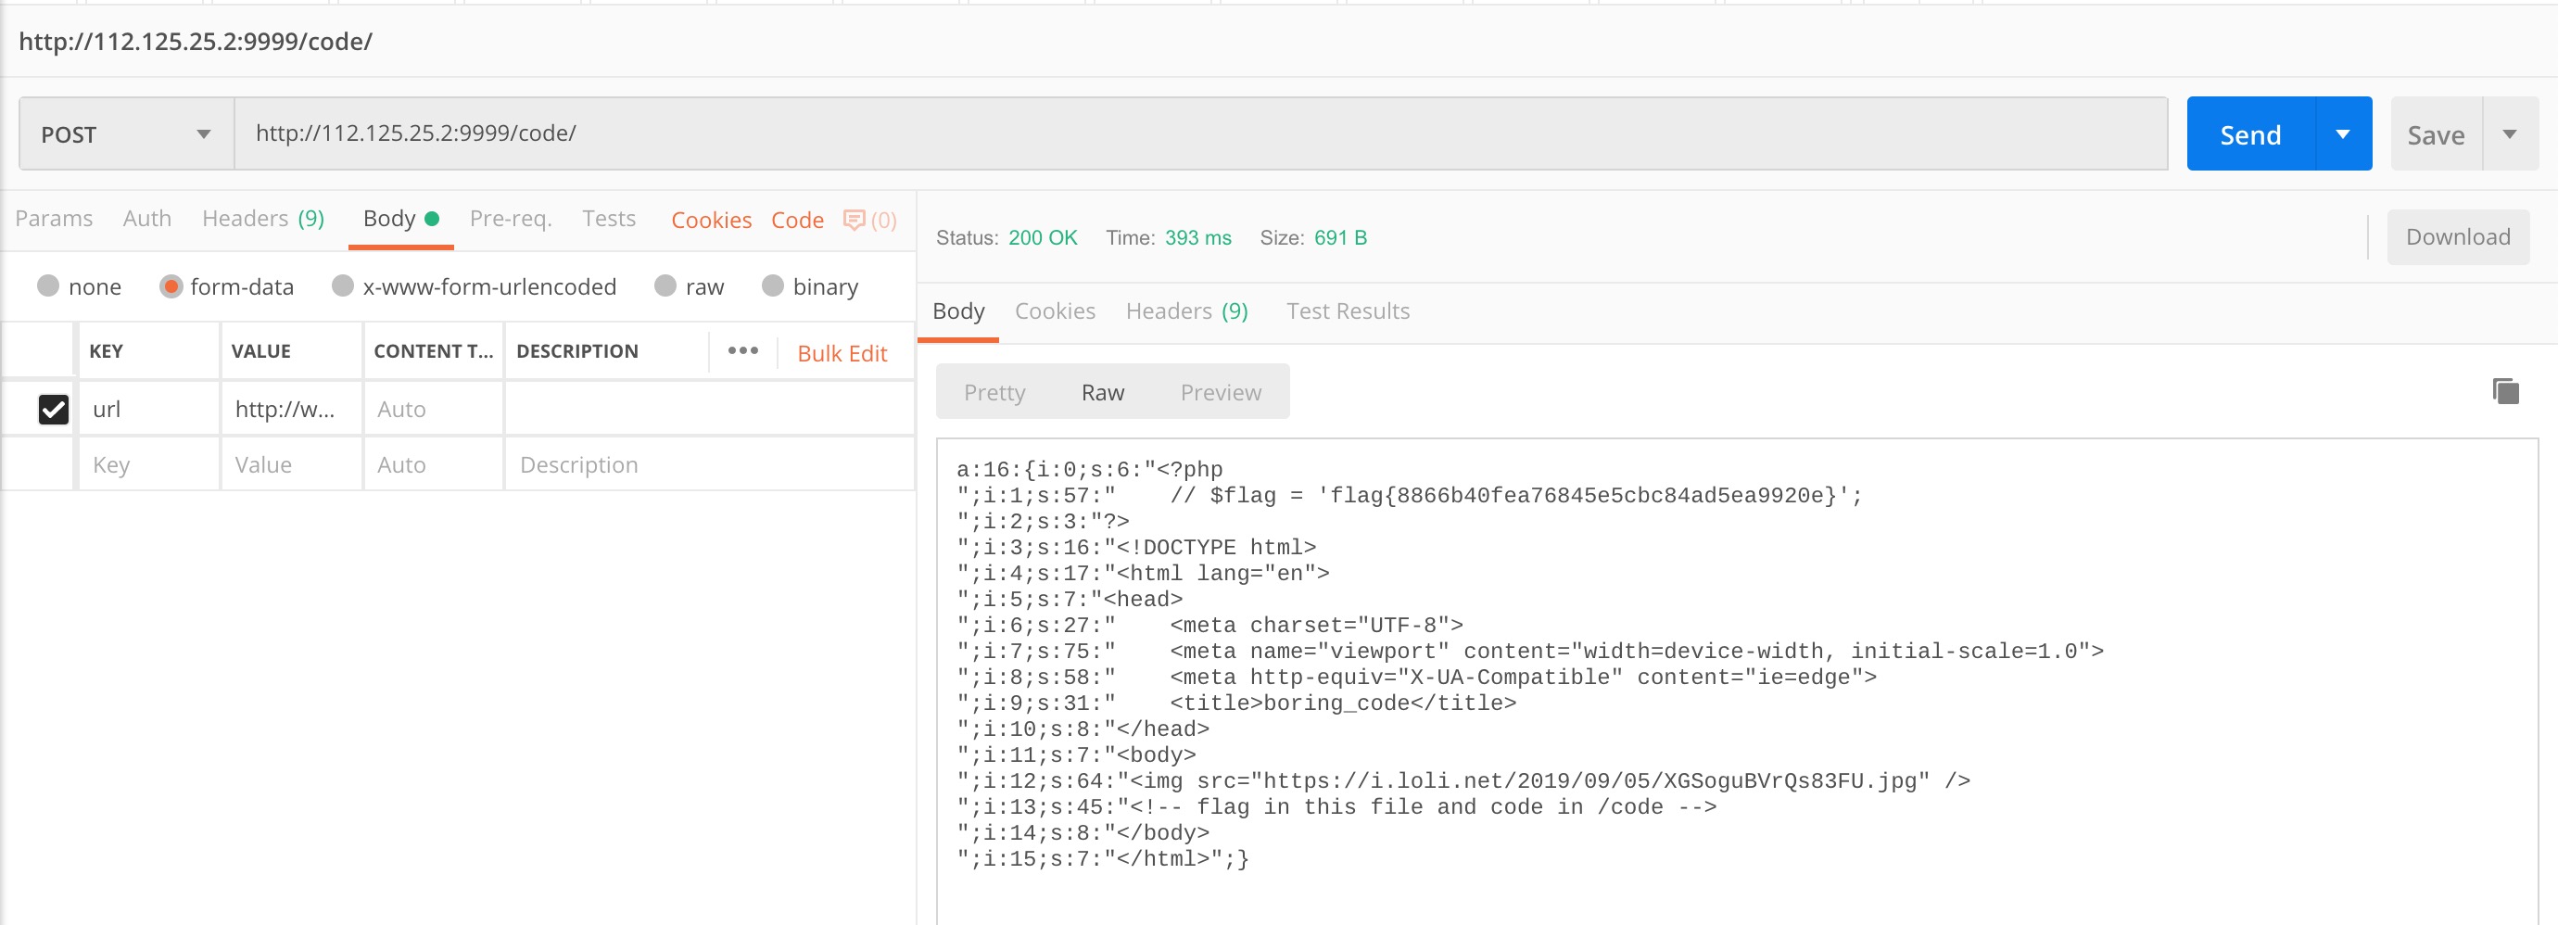Open the Test Results response tab

(x=1348, y=311)
